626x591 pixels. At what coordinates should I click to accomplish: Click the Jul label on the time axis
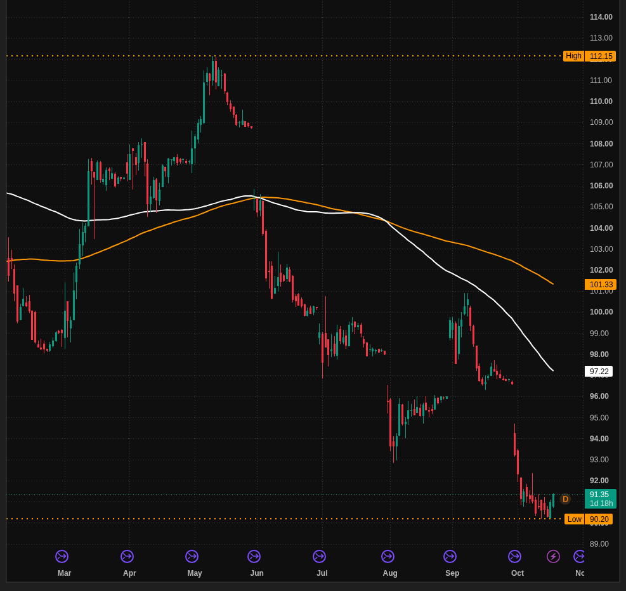(x=322, y=573)
